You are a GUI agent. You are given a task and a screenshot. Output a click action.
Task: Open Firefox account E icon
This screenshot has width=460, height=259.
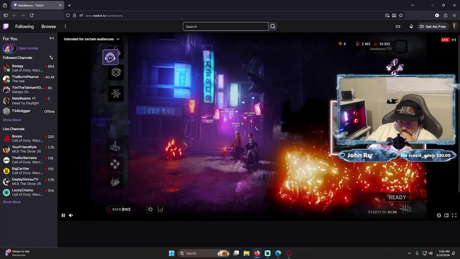tap(437, 15)
